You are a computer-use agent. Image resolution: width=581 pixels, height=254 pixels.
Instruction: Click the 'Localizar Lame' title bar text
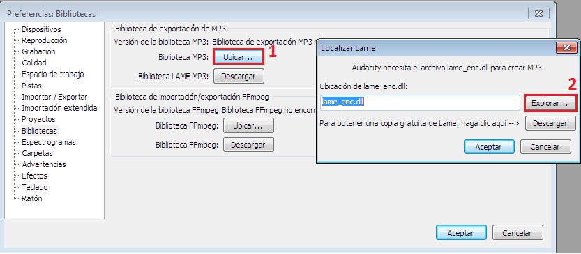click(348, 48)
